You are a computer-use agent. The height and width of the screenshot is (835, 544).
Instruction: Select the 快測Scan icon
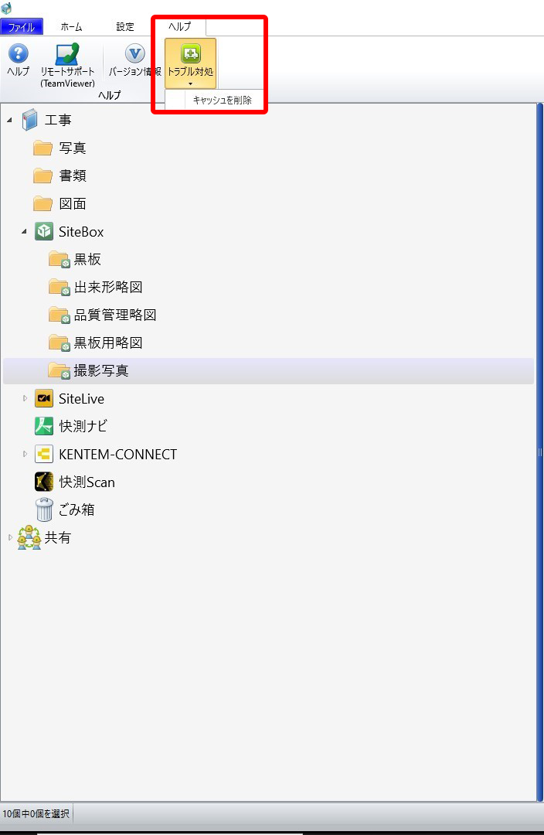(43, 482)
